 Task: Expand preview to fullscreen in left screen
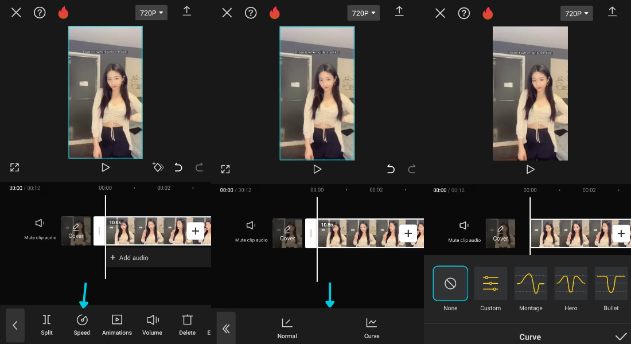click(x=14, y=167)
